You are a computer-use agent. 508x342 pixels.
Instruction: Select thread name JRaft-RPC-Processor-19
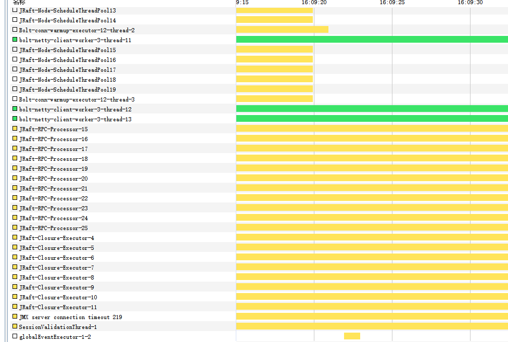click(54, 169)
